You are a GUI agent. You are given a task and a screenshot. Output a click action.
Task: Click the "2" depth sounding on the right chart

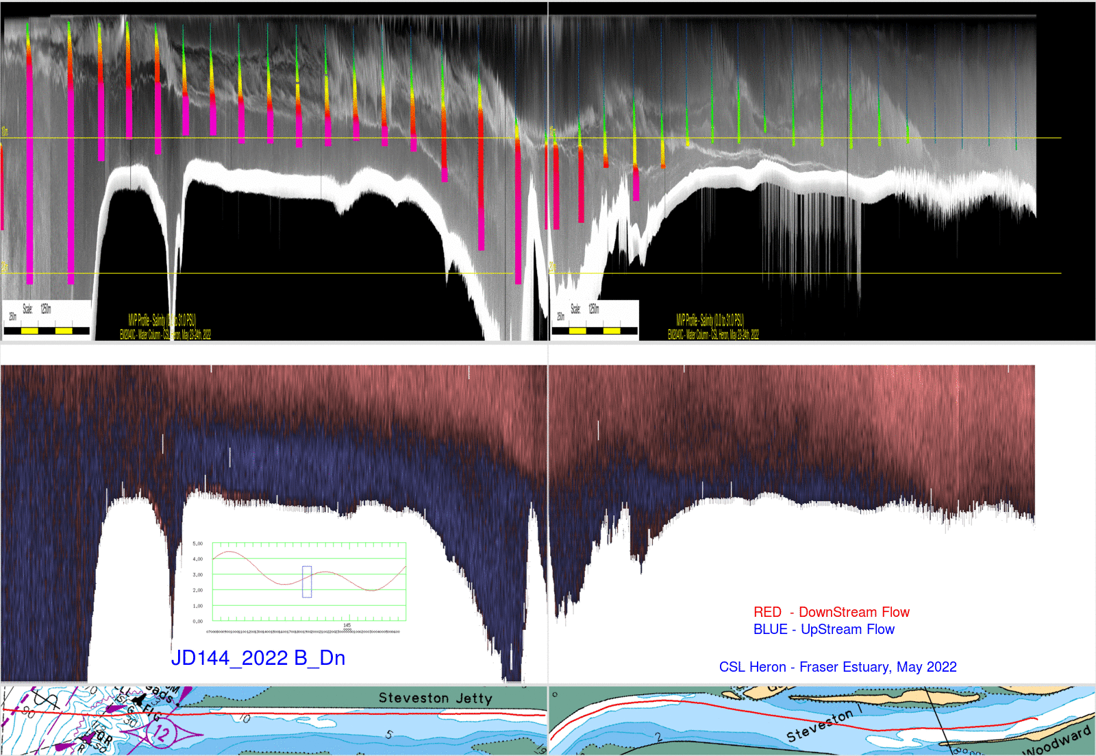[x=658, y=737]
